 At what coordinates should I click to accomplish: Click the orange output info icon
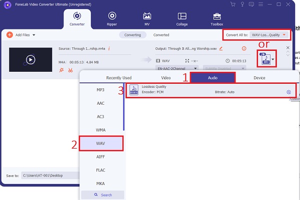[244, 48]
